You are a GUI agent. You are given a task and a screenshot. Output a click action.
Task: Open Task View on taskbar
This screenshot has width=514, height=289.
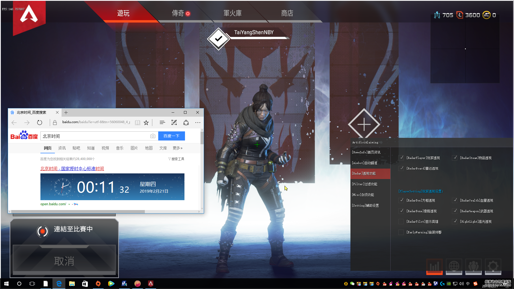[32, 284]
